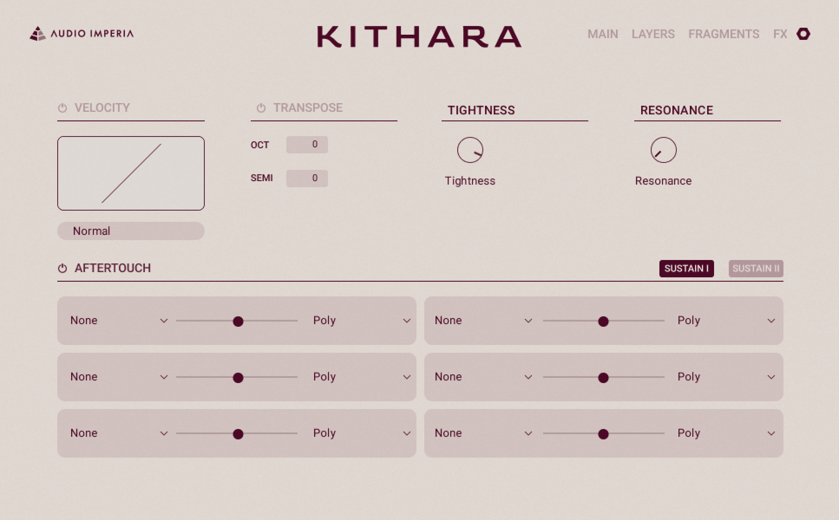
Task: Enable the SUSTAIN II articulation
Action: (x=756, y=269)
